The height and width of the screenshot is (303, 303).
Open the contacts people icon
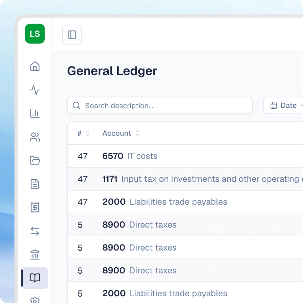click(x=35, y=137)
